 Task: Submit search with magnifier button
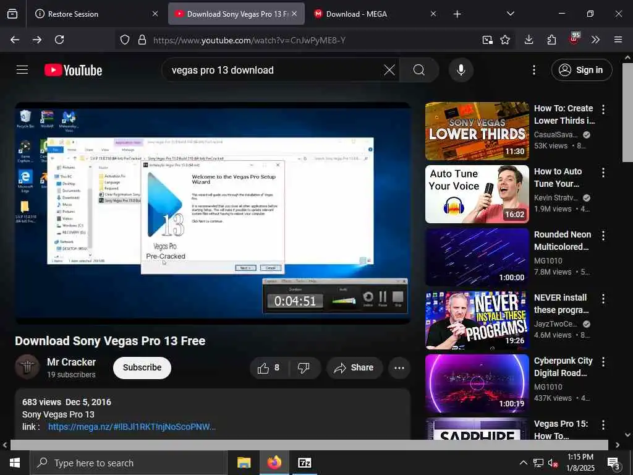(419, 70)
